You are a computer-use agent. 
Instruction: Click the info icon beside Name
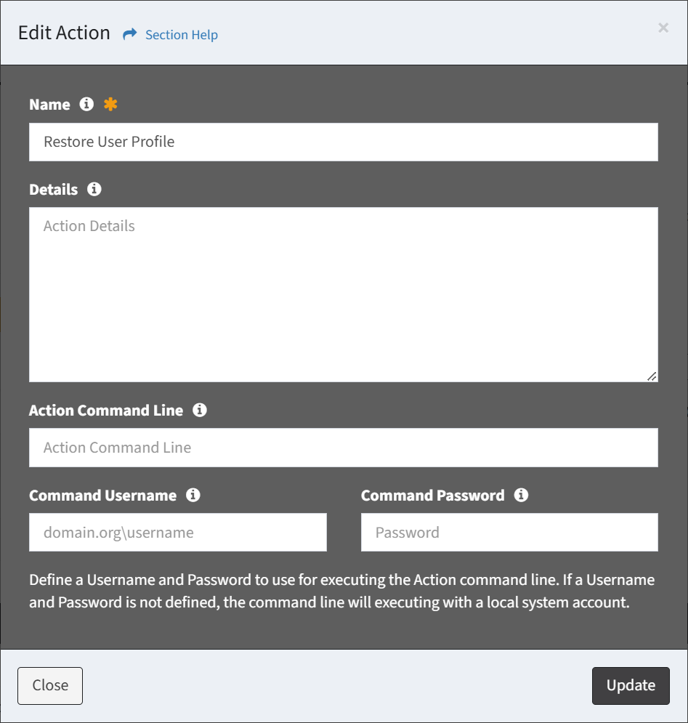click(86, 104)
